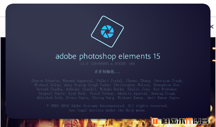The image size is (216, 127).
Task: Click the credit name "Nishant Kumar"
Action: [x=130, y=98]
